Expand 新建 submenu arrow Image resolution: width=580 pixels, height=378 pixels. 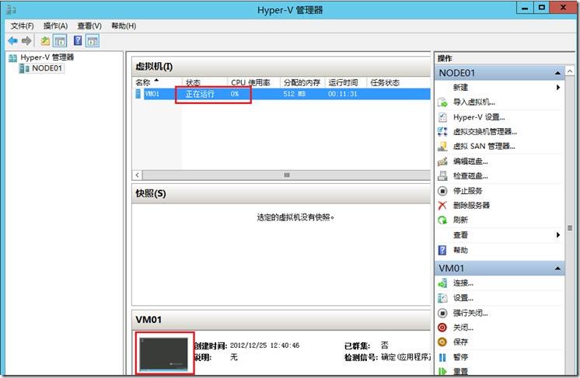tap(557, 88)
